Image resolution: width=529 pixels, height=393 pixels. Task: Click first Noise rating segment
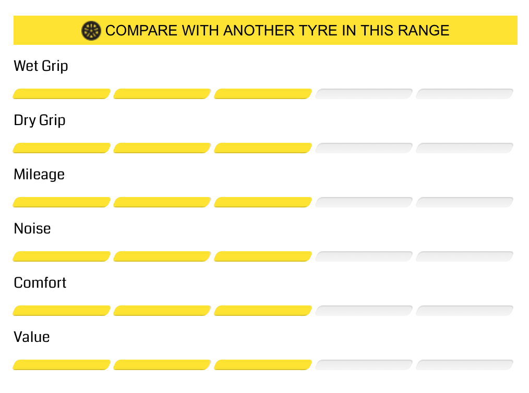point(62,256)
